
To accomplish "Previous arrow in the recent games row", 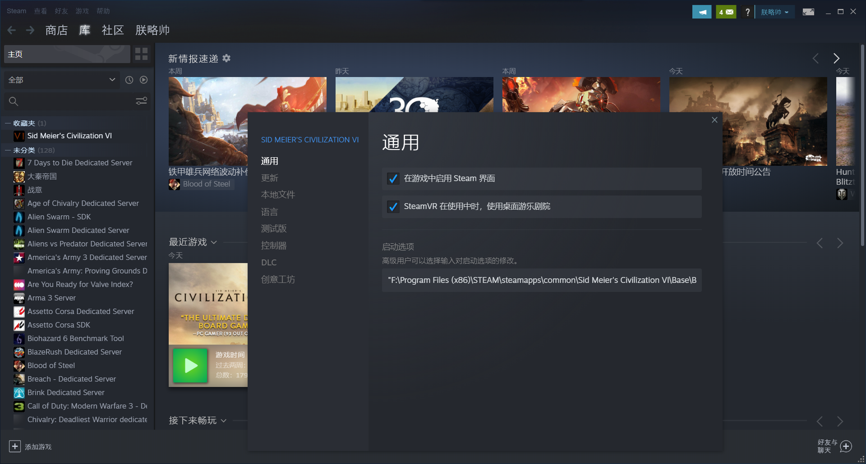I will tap(820, 243).
